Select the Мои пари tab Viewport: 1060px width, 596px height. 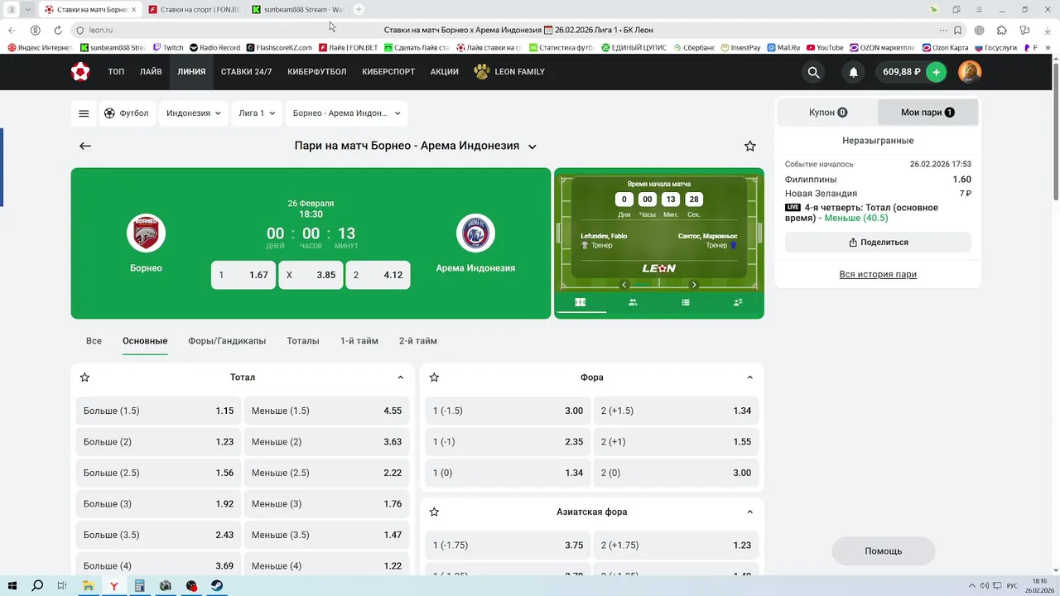click(x=927, y=113)
